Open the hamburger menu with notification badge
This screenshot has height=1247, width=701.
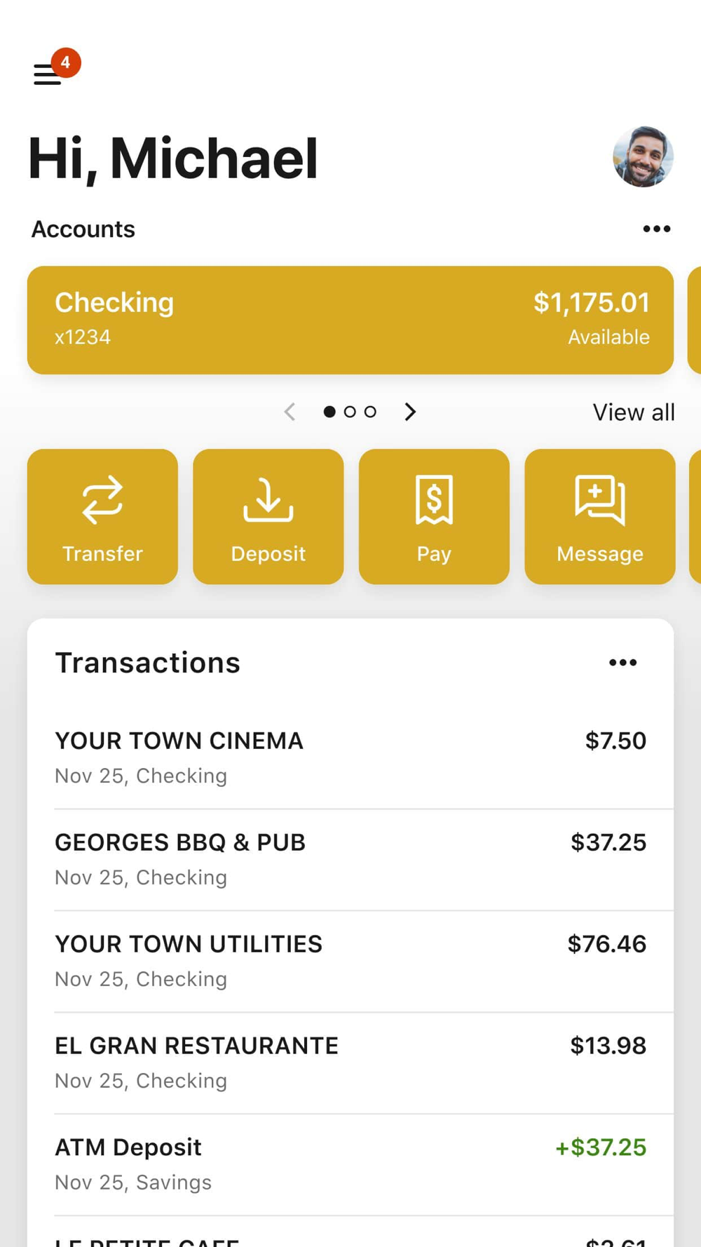tap(48, 74)
